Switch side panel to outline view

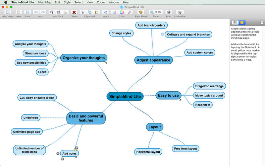point(235,23)
